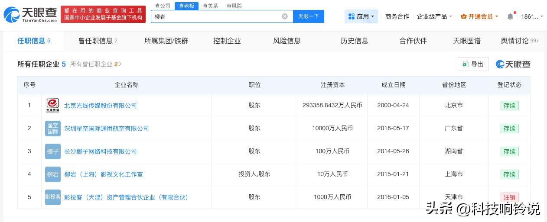547x222 pixels.
Task: Click the 椰子 logo tile
Action: [53, 151]
